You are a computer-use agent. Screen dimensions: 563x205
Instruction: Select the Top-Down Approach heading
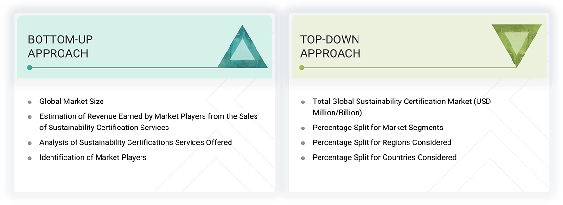click(330, 46)
